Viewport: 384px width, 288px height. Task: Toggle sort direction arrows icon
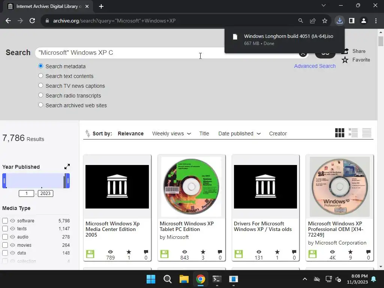pyautogui.click(x=87, y=133)
